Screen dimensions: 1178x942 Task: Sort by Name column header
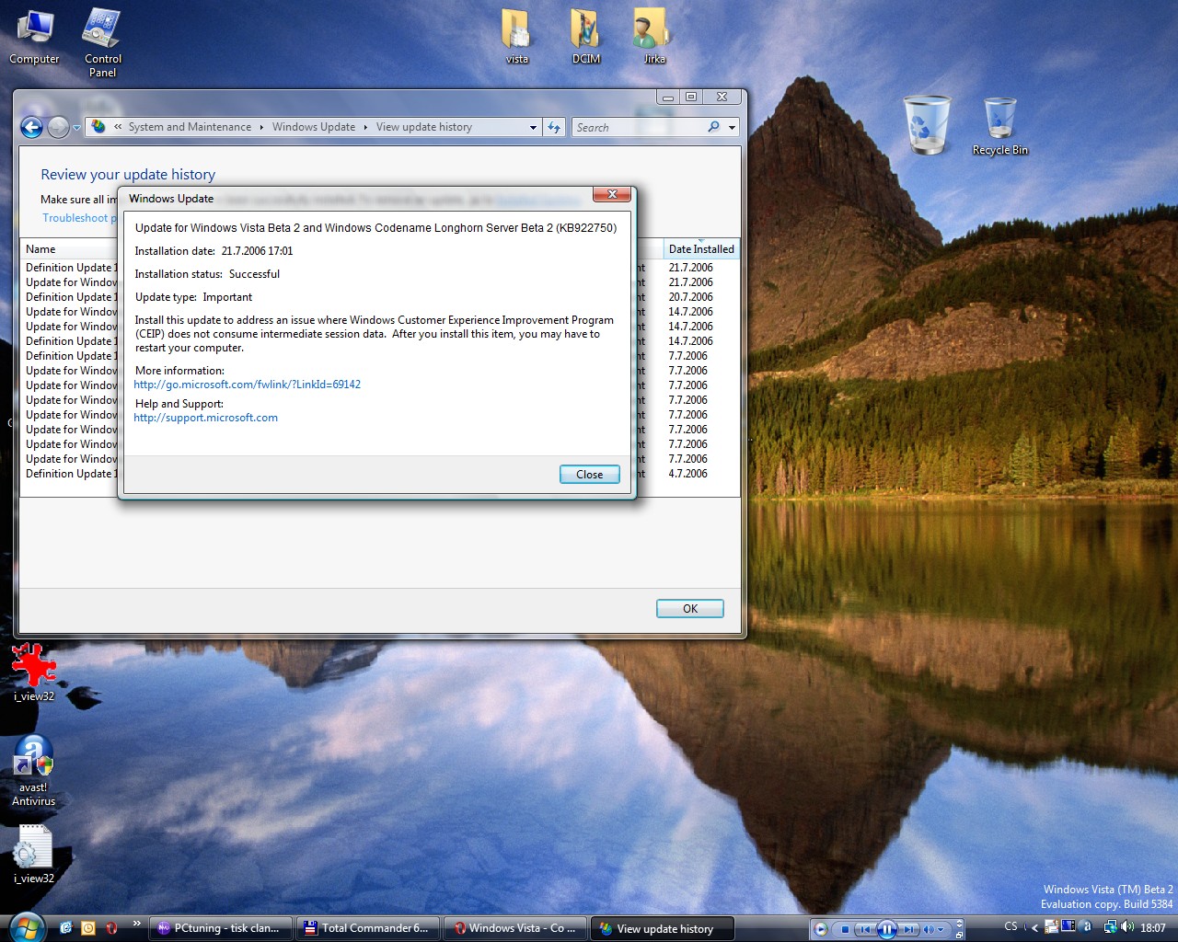point(69,249)
